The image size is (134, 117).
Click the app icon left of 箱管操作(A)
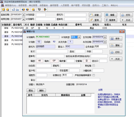(x=2, y=5)
